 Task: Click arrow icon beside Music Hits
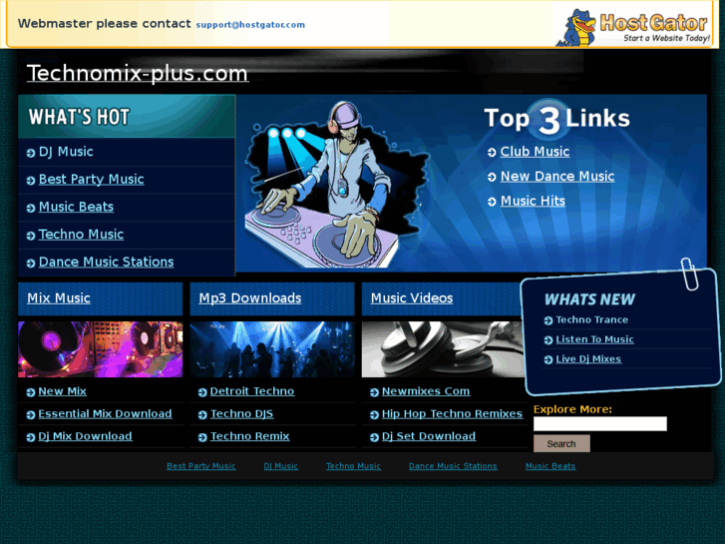(x=492, y=202)
